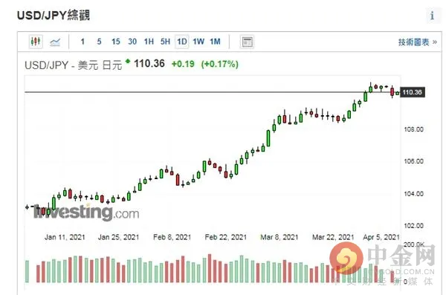Select the candlestick chart type icon
The width and height of the screenshot is (446, 295).
click(x=36, y=42)
